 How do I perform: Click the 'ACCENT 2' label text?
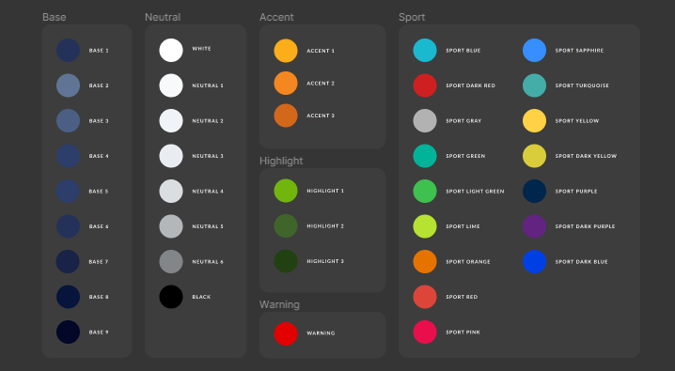coord(321,83)
